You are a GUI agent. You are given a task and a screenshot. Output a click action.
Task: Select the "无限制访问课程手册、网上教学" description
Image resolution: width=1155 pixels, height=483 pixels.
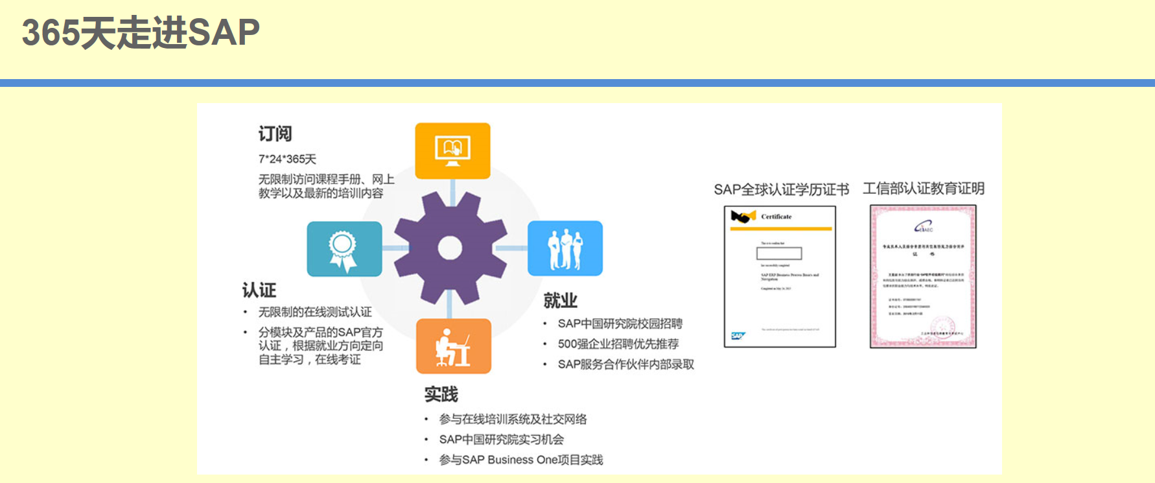click(x=327, y=186)
